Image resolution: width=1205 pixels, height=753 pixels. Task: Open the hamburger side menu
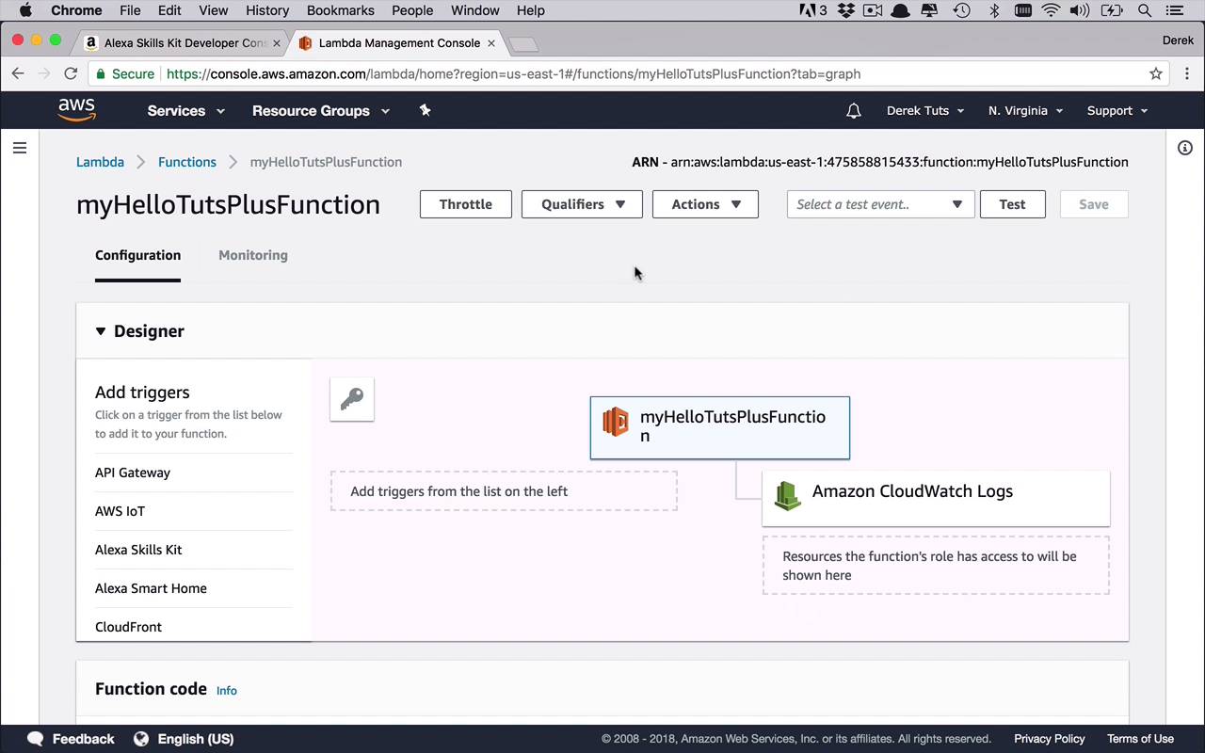20,148
